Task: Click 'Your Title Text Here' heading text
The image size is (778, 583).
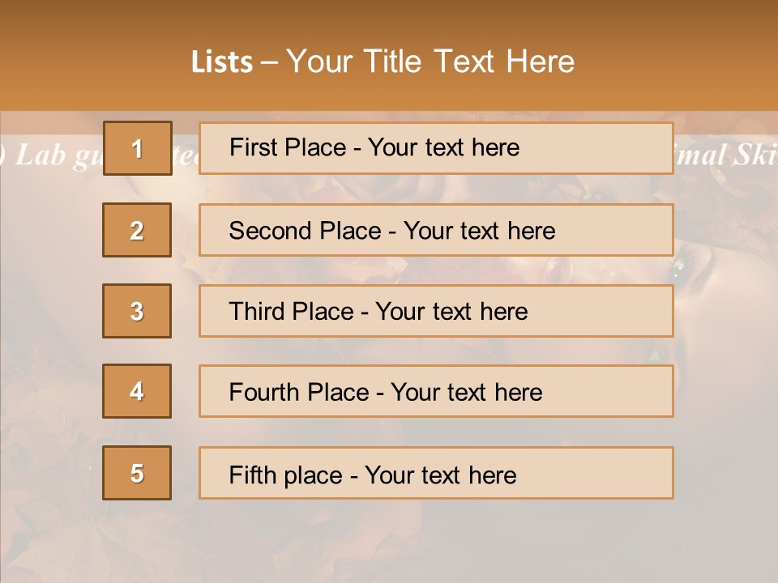Action: [x=430, y=62]
